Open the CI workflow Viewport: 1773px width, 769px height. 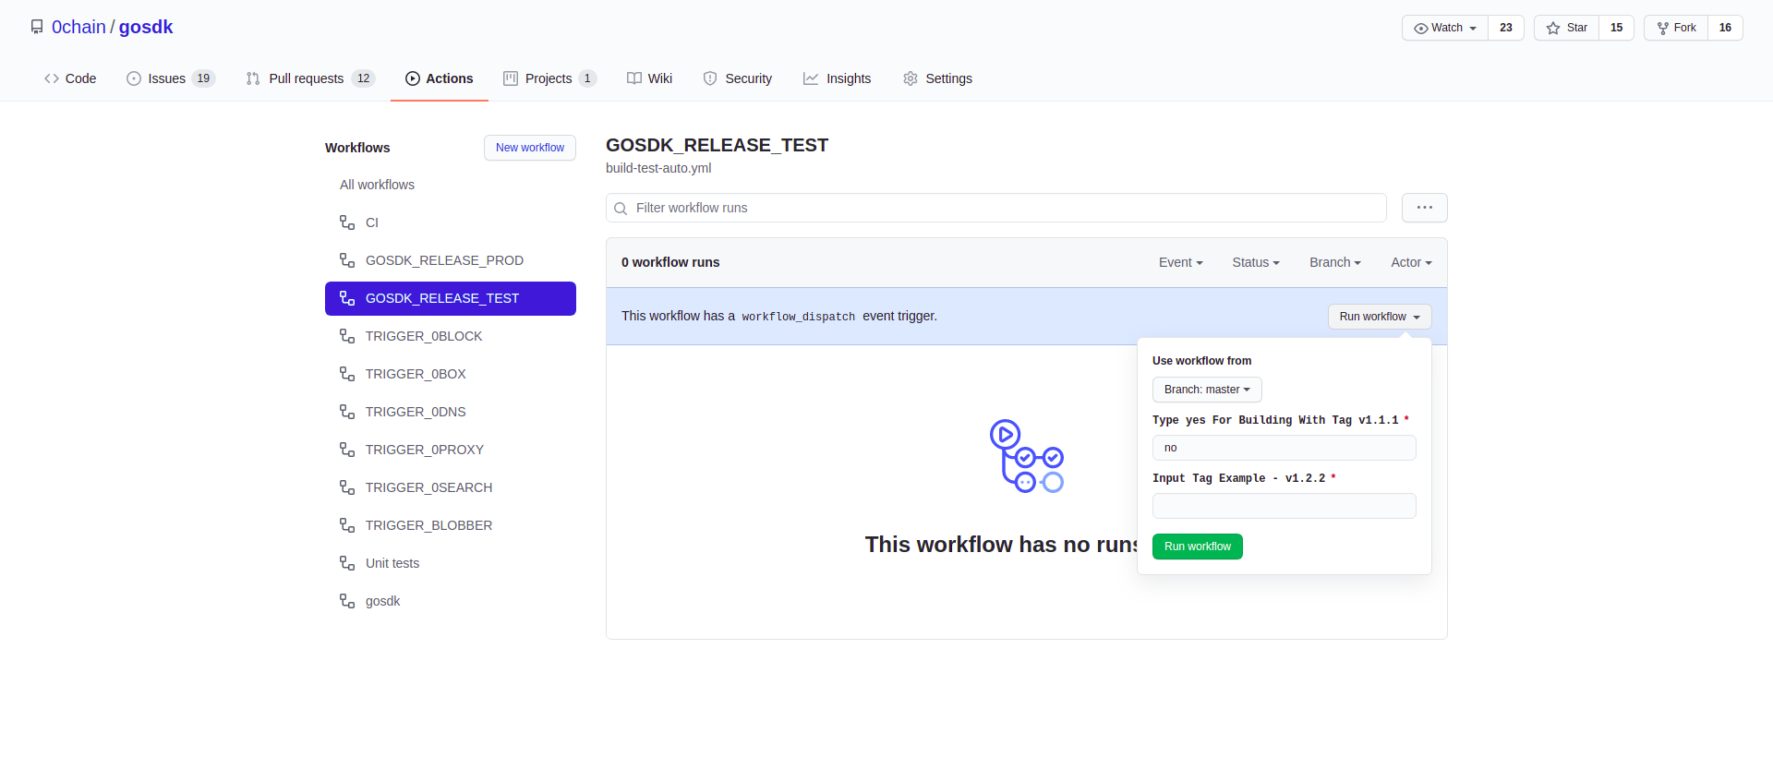451,222
